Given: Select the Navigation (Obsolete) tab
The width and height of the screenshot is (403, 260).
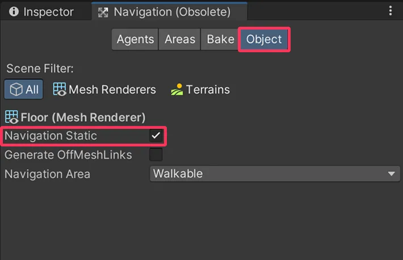Looking at the screenshot, I should point(169,11).
